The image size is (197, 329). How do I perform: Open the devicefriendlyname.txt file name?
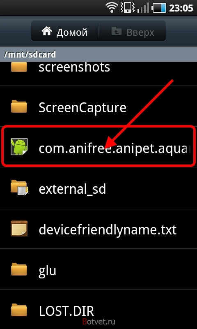[108, 229]
